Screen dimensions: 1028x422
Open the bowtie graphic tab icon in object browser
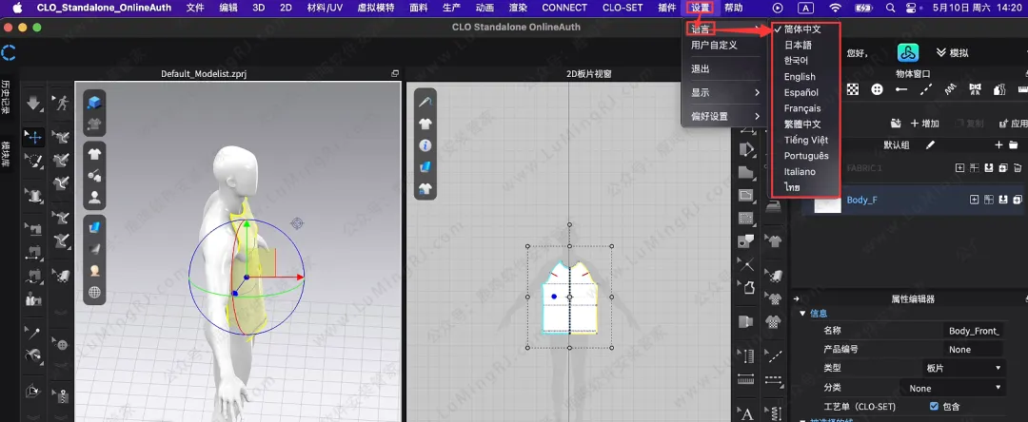pos(975,89)
